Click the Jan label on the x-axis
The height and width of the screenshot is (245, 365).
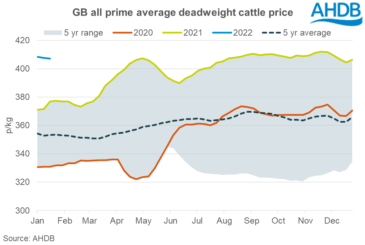37,221
